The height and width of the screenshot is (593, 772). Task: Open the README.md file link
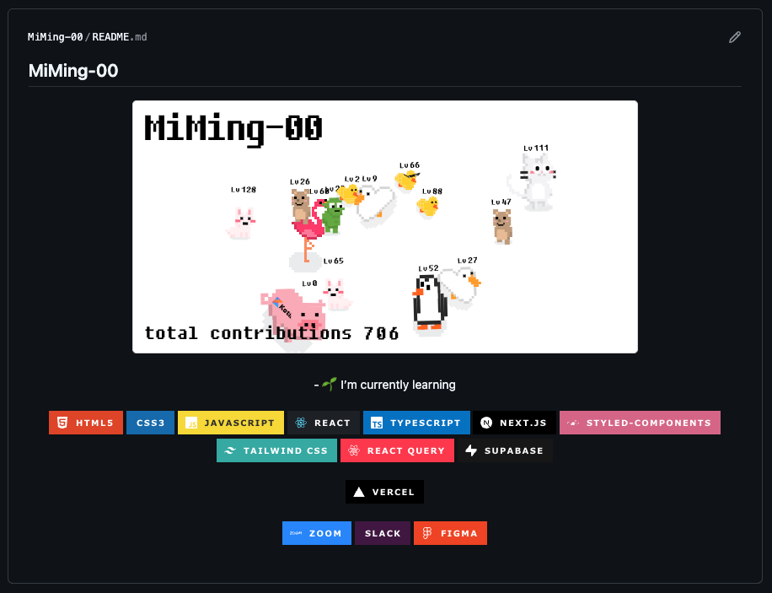coord(120,37)
